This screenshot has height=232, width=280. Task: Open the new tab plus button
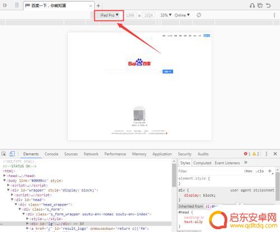pyautogui.click(x=99, y=6)
